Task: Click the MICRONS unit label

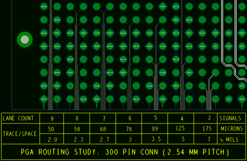Action: (231, 129)
